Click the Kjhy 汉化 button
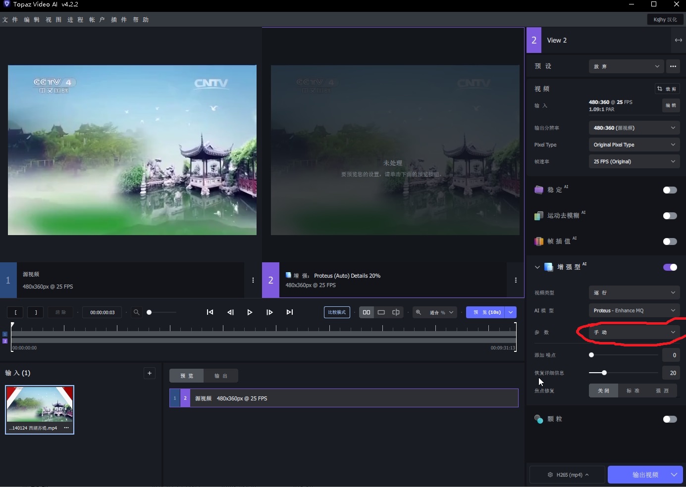 tap(665, 19)
